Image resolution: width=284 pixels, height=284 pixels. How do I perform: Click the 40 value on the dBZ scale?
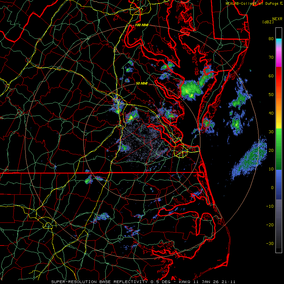[271, 113]
